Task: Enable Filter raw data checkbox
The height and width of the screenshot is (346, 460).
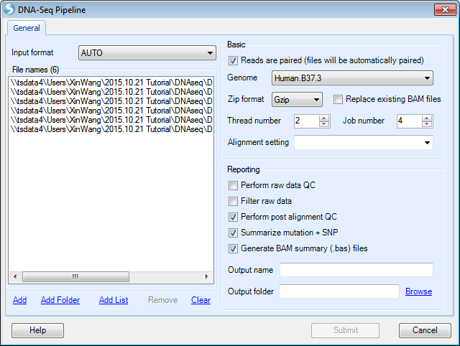Action: 233,201
